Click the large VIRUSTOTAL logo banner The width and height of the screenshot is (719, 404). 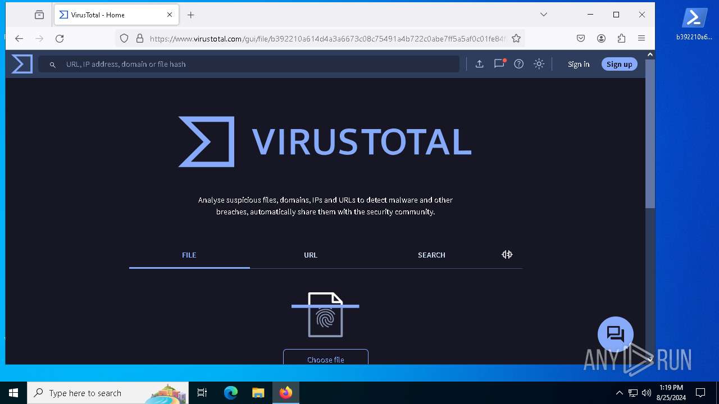point(325,141)
